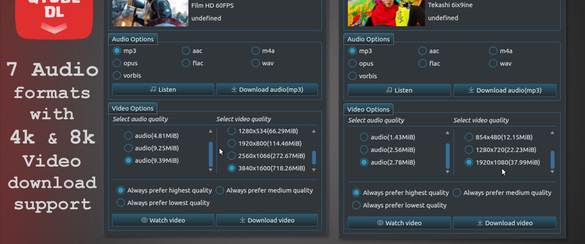Click up arrow of left audio quality list
Viewport: 585px width, 244px height.
pos(211,131)
